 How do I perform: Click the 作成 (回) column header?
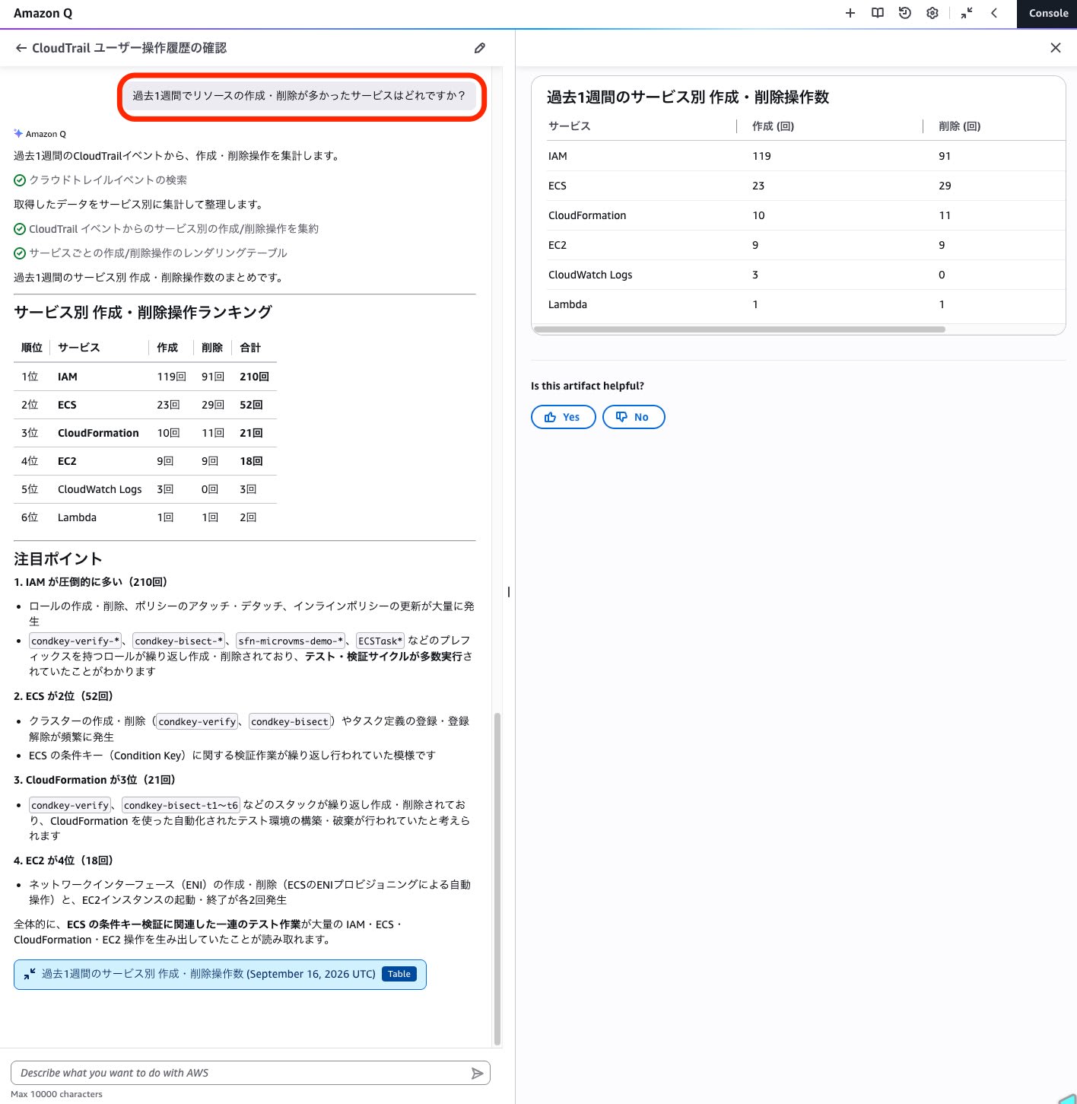click(773, 126)
